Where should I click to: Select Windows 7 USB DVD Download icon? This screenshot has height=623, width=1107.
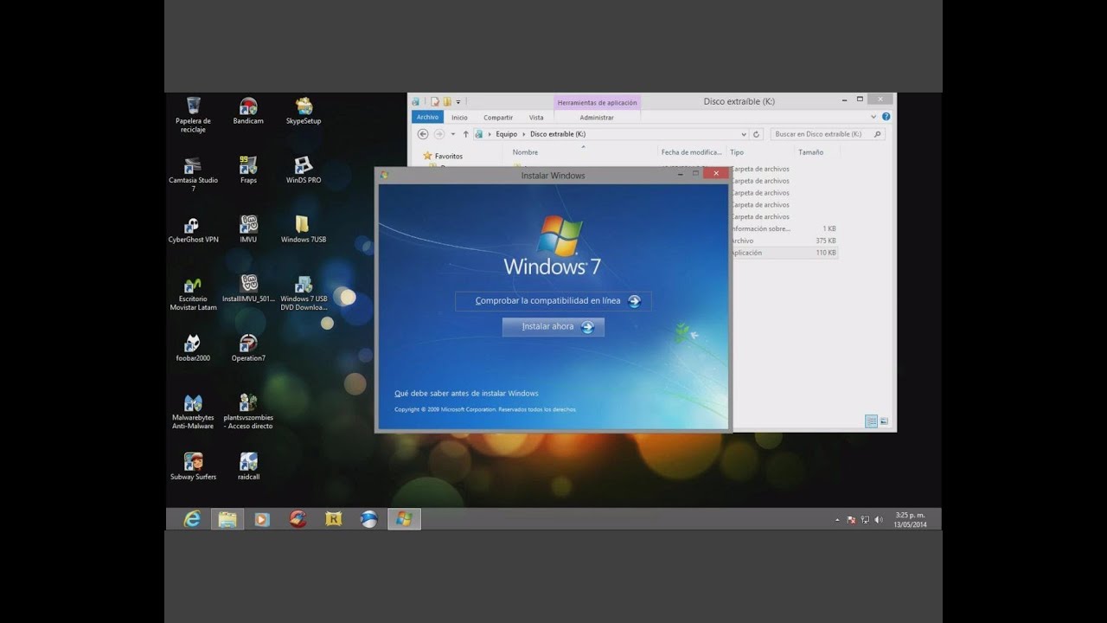[304, 294]
